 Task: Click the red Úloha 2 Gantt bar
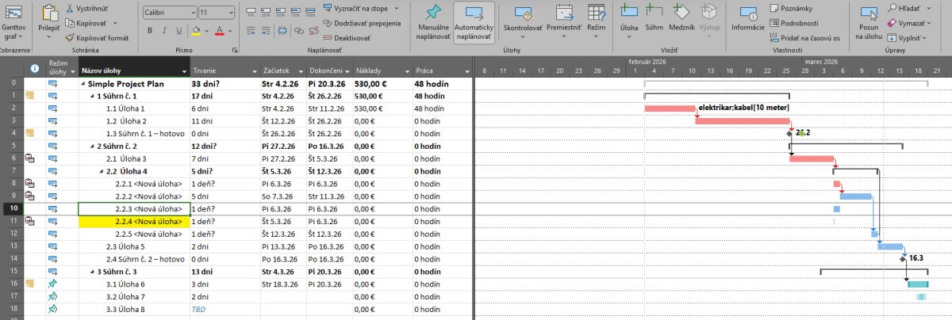[743, 120]
